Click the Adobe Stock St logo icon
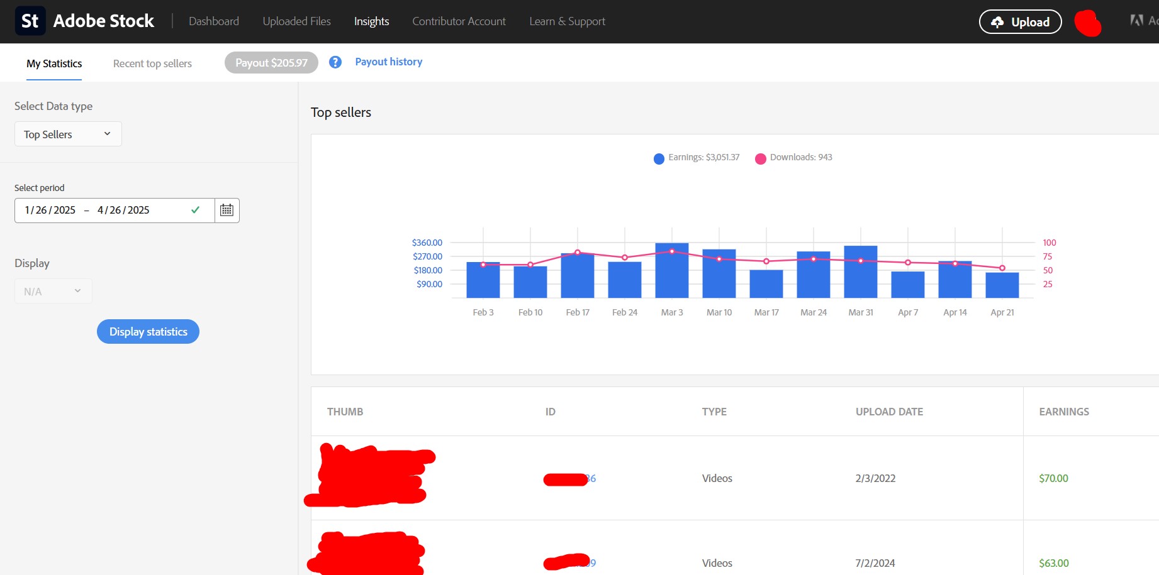The image size is (1159, 575). tap(30, 21)
